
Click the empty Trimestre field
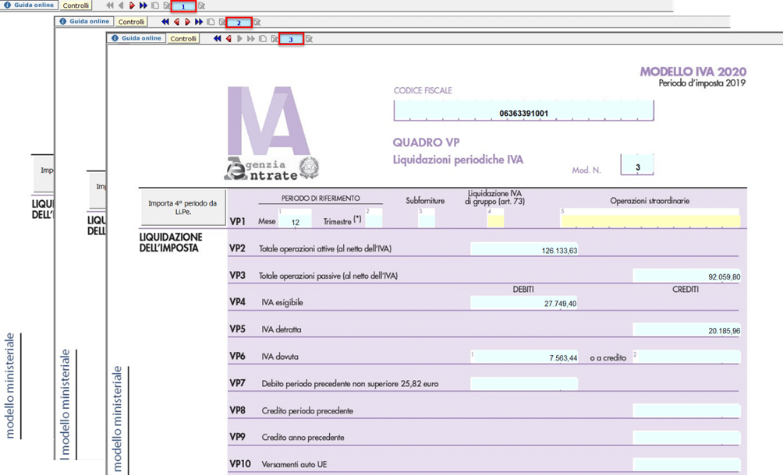click(374, 218)
